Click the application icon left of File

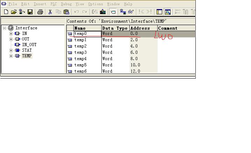point(4,3)
